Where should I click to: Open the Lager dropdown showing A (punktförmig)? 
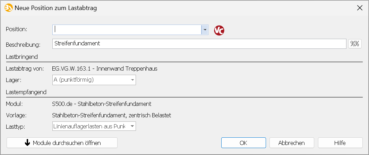(94, 80)
